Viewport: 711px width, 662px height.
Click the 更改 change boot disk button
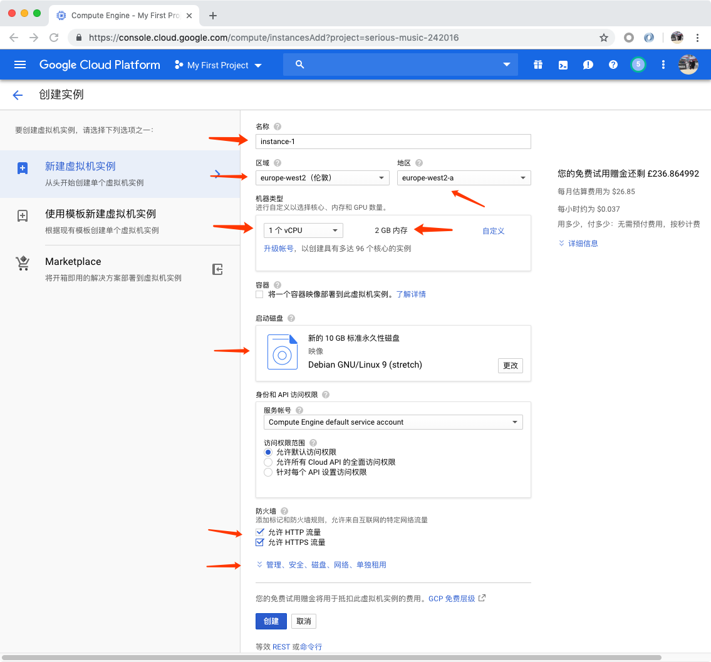pos(510,366)
